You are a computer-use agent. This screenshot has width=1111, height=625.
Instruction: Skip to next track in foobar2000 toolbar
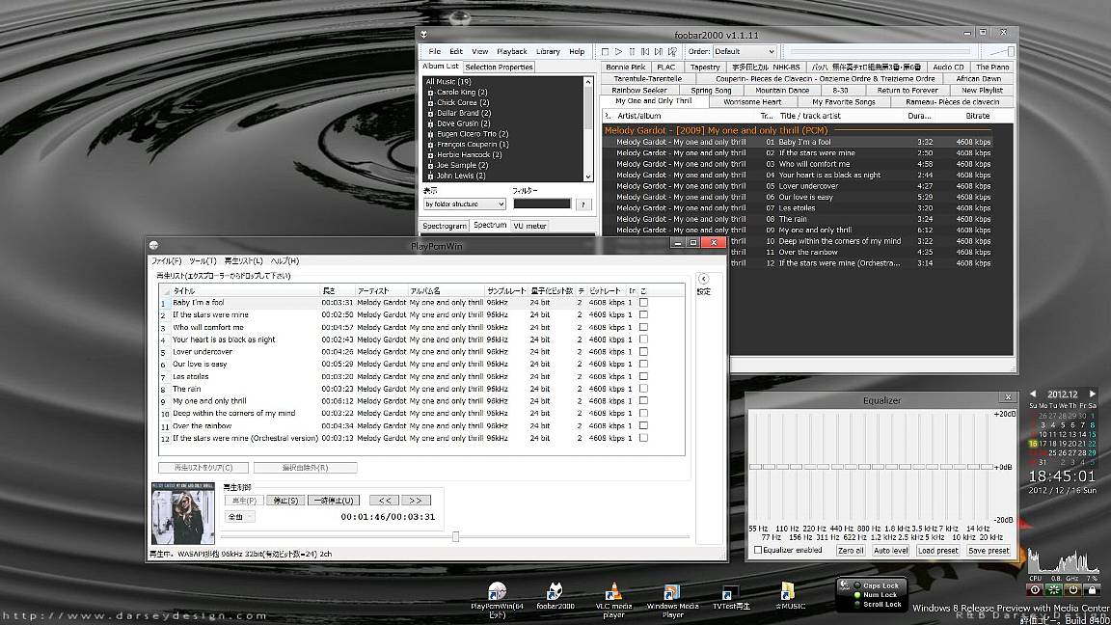(x=661, y=51)
